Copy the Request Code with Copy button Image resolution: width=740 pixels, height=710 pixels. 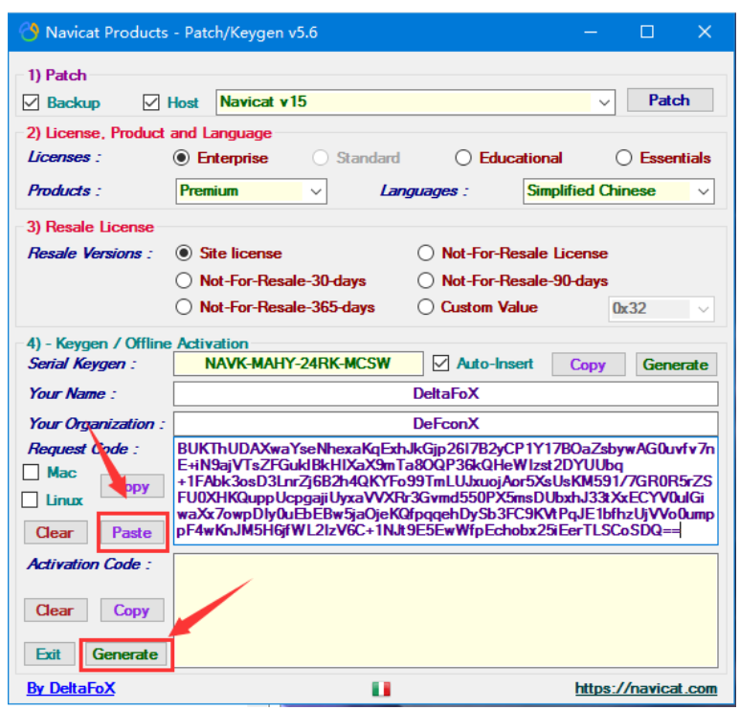[x=132, y=486]
